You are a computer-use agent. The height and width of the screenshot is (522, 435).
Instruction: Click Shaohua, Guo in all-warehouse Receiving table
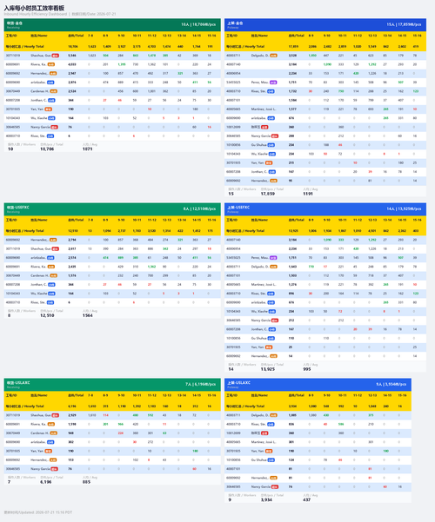[40, 56]
